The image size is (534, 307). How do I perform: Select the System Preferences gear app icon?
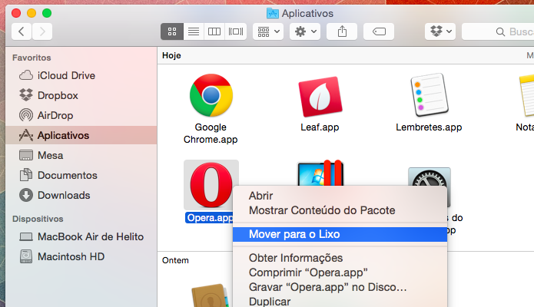430,177
